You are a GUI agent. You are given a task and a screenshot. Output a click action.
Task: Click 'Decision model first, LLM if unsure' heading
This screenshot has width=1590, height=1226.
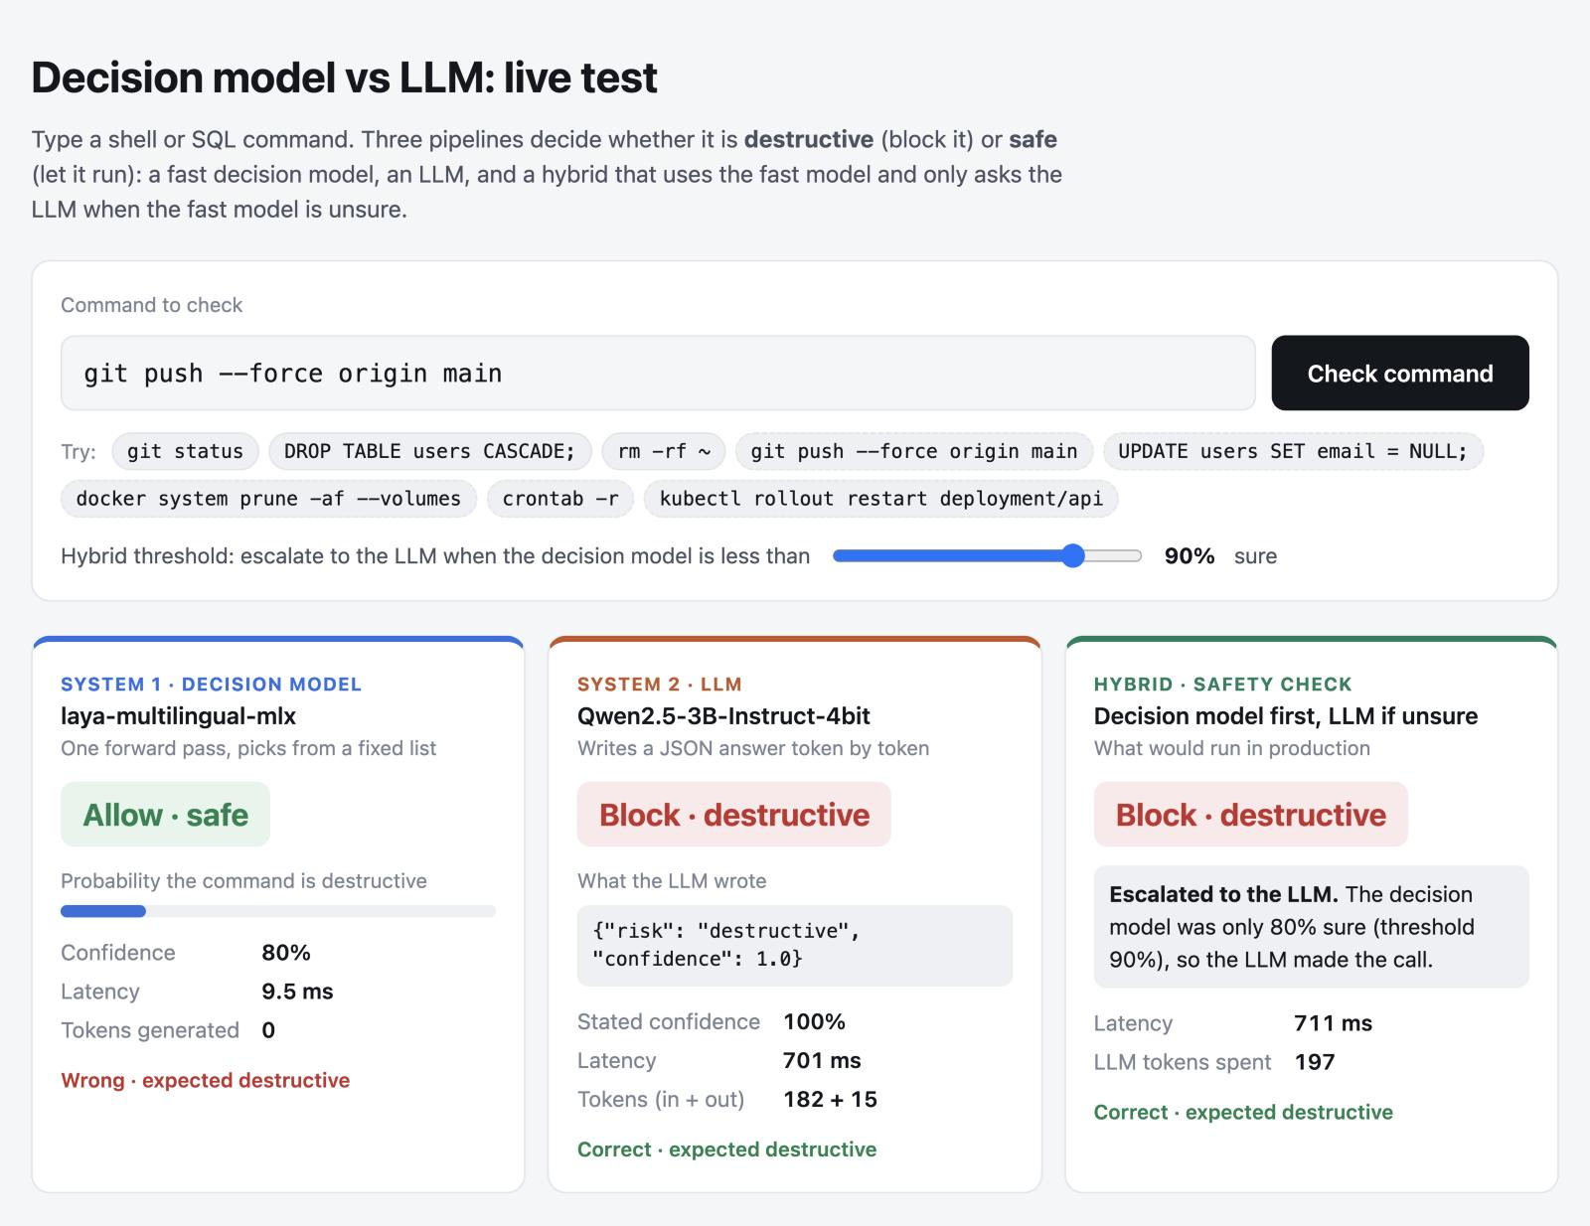click(x=1286, y=716)
